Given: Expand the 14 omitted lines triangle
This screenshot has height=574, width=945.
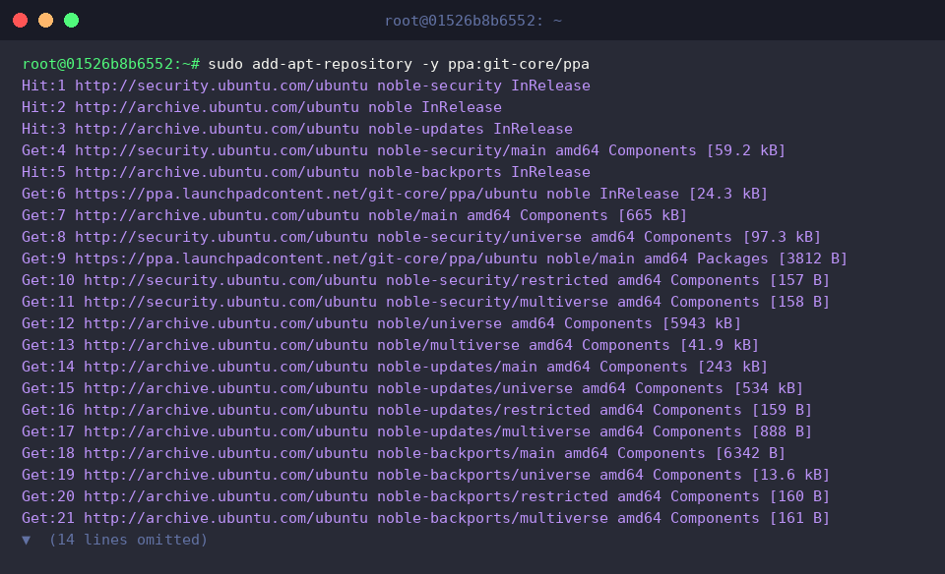Looking at the screenshot, I should tap(26, 541).
